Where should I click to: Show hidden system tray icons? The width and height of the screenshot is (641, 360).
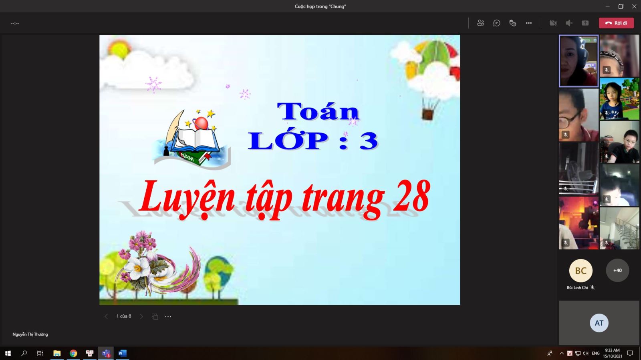click(x=562, y=353)
